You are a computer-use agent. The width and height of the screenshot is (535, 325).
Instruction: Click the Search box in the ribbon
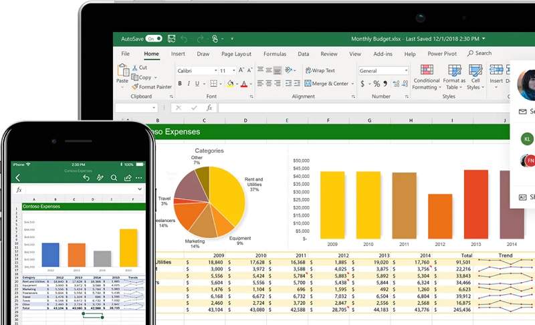[479, 53]
